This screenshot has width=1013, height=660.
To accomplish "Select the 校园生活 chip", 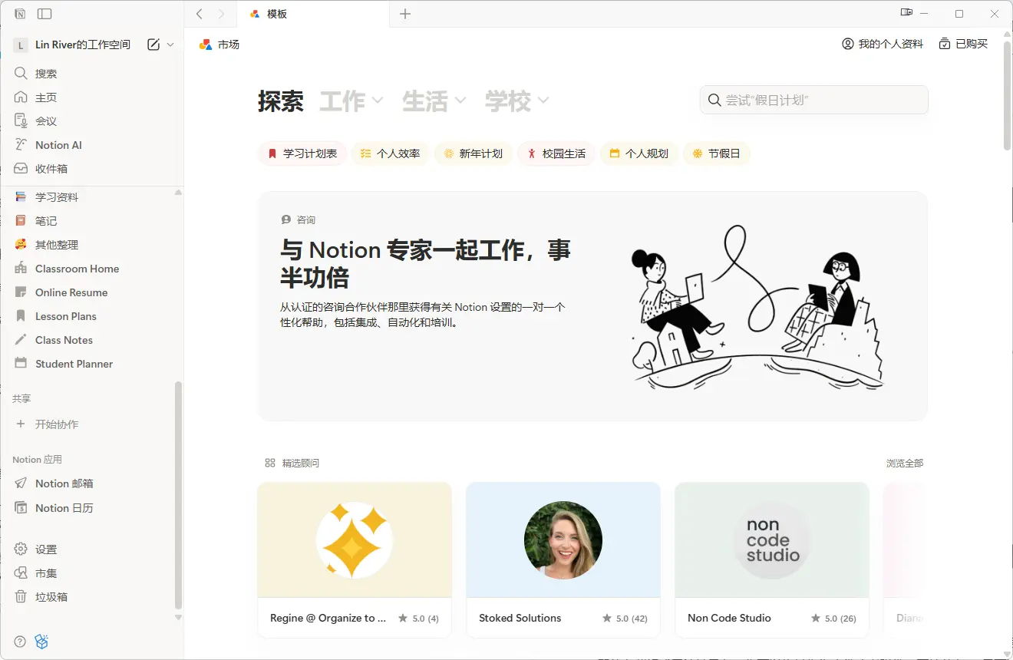I will (x=556, y=153).
